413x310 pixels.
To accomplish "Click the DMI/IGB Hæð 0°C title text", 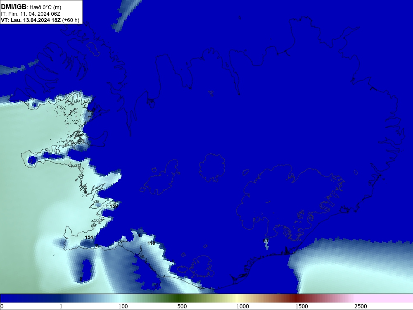I will pos(31,7).
